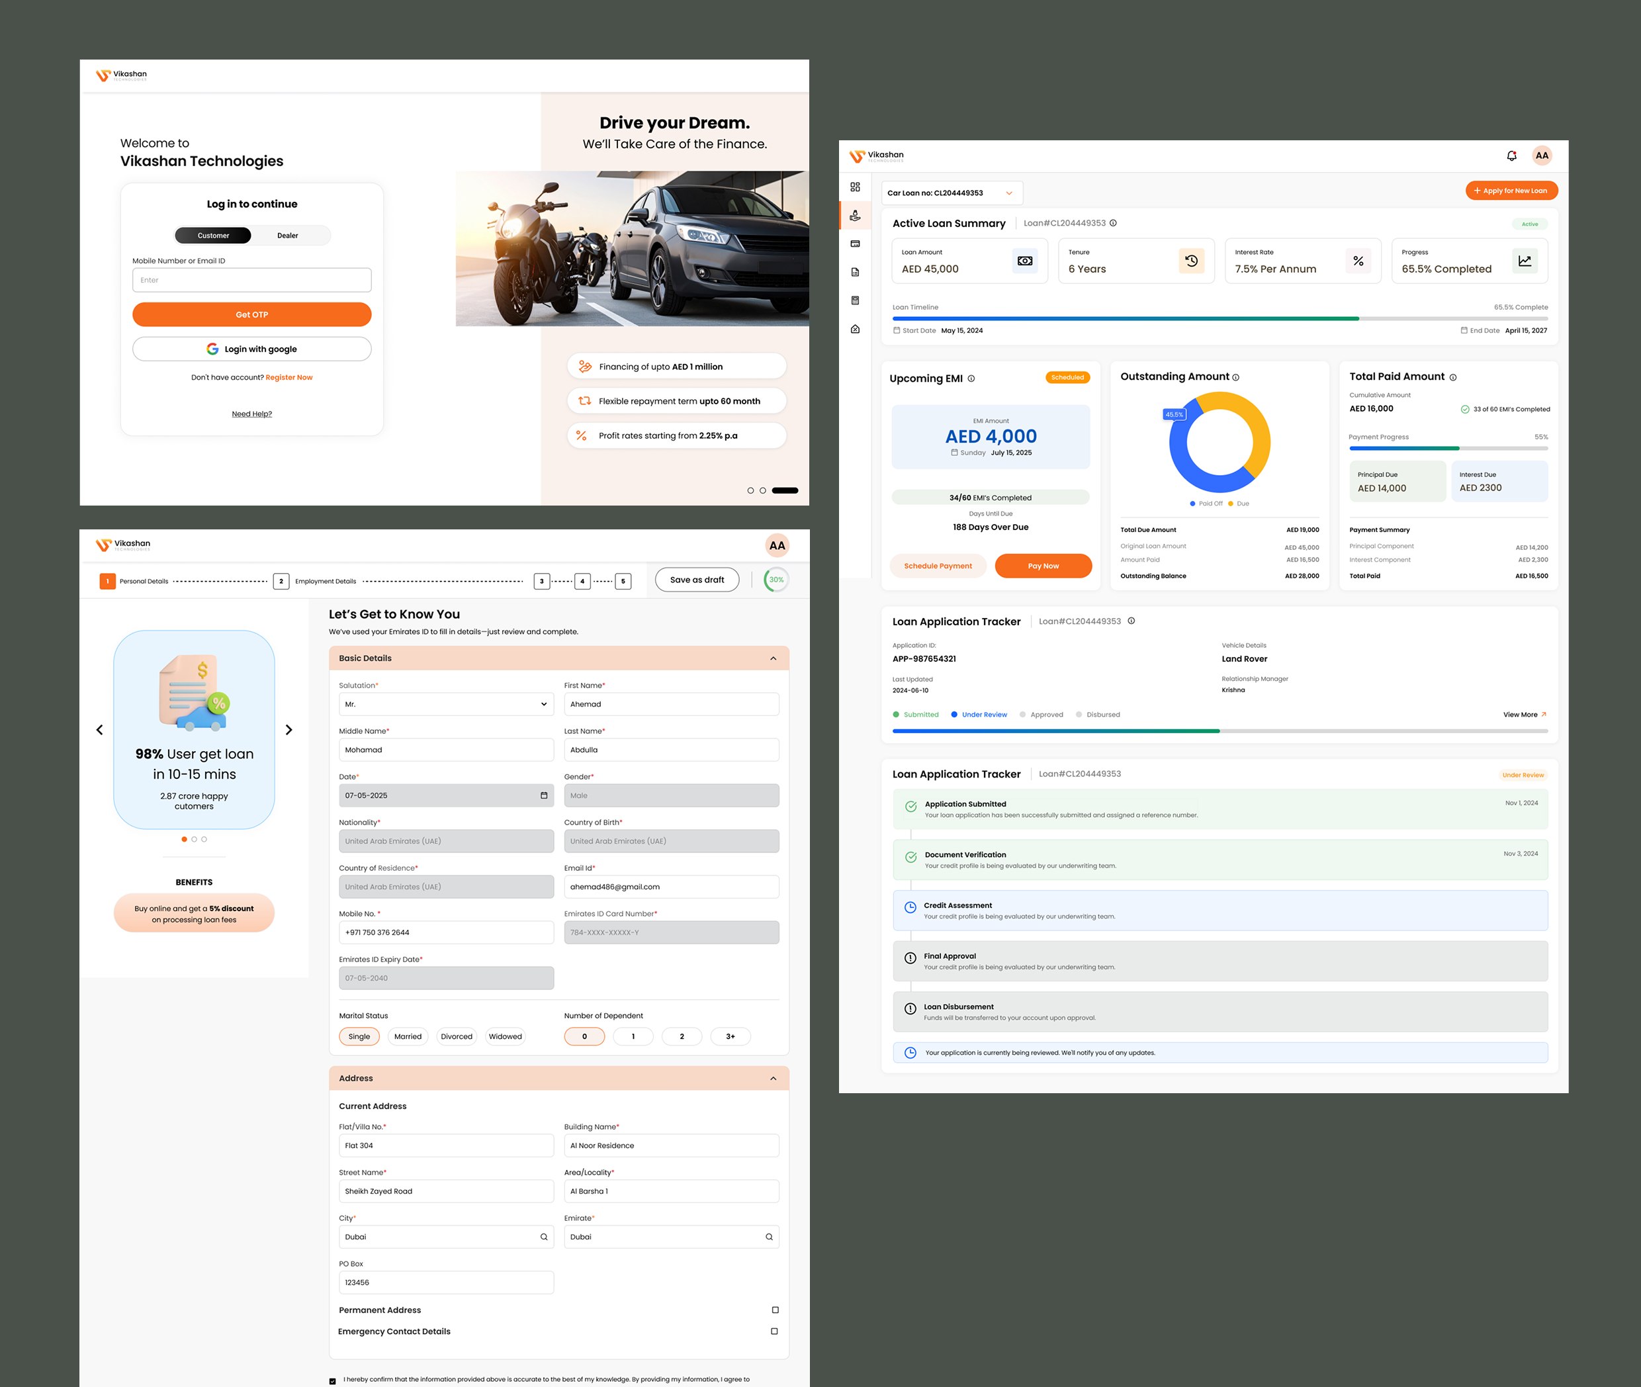The image size is (1641, 1387).
Task: Select the loan hand-coin sidebar icon
Action: point(855,216)
